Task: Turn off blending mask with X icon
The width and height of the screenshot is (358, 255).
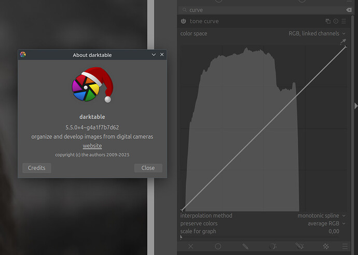Action: [191, 246]
